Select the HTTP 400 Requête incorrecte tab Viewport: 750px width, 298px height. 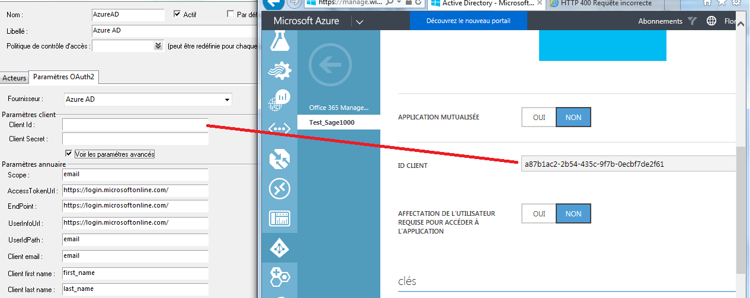[x=606, y=4]
